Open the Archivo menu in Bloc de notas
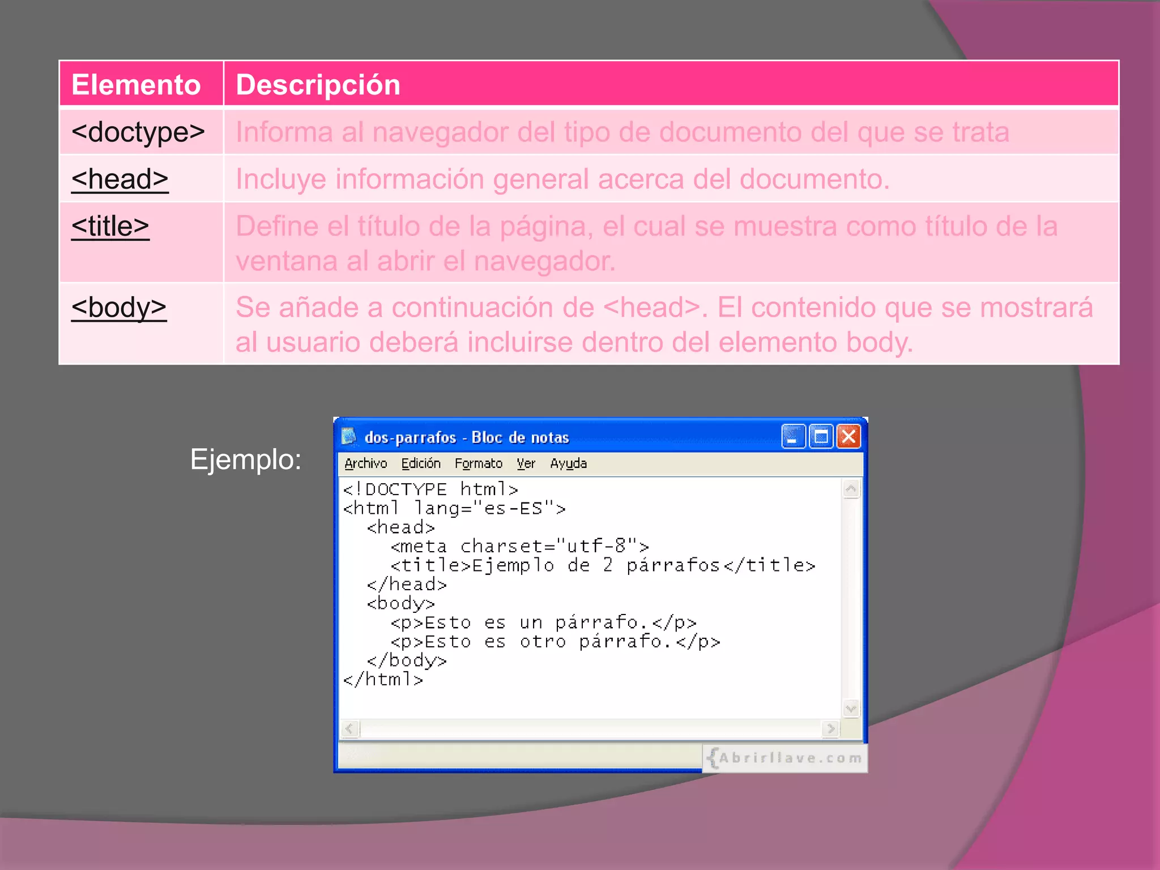Viewport: 1160px width, 870px height. point(365,463)
